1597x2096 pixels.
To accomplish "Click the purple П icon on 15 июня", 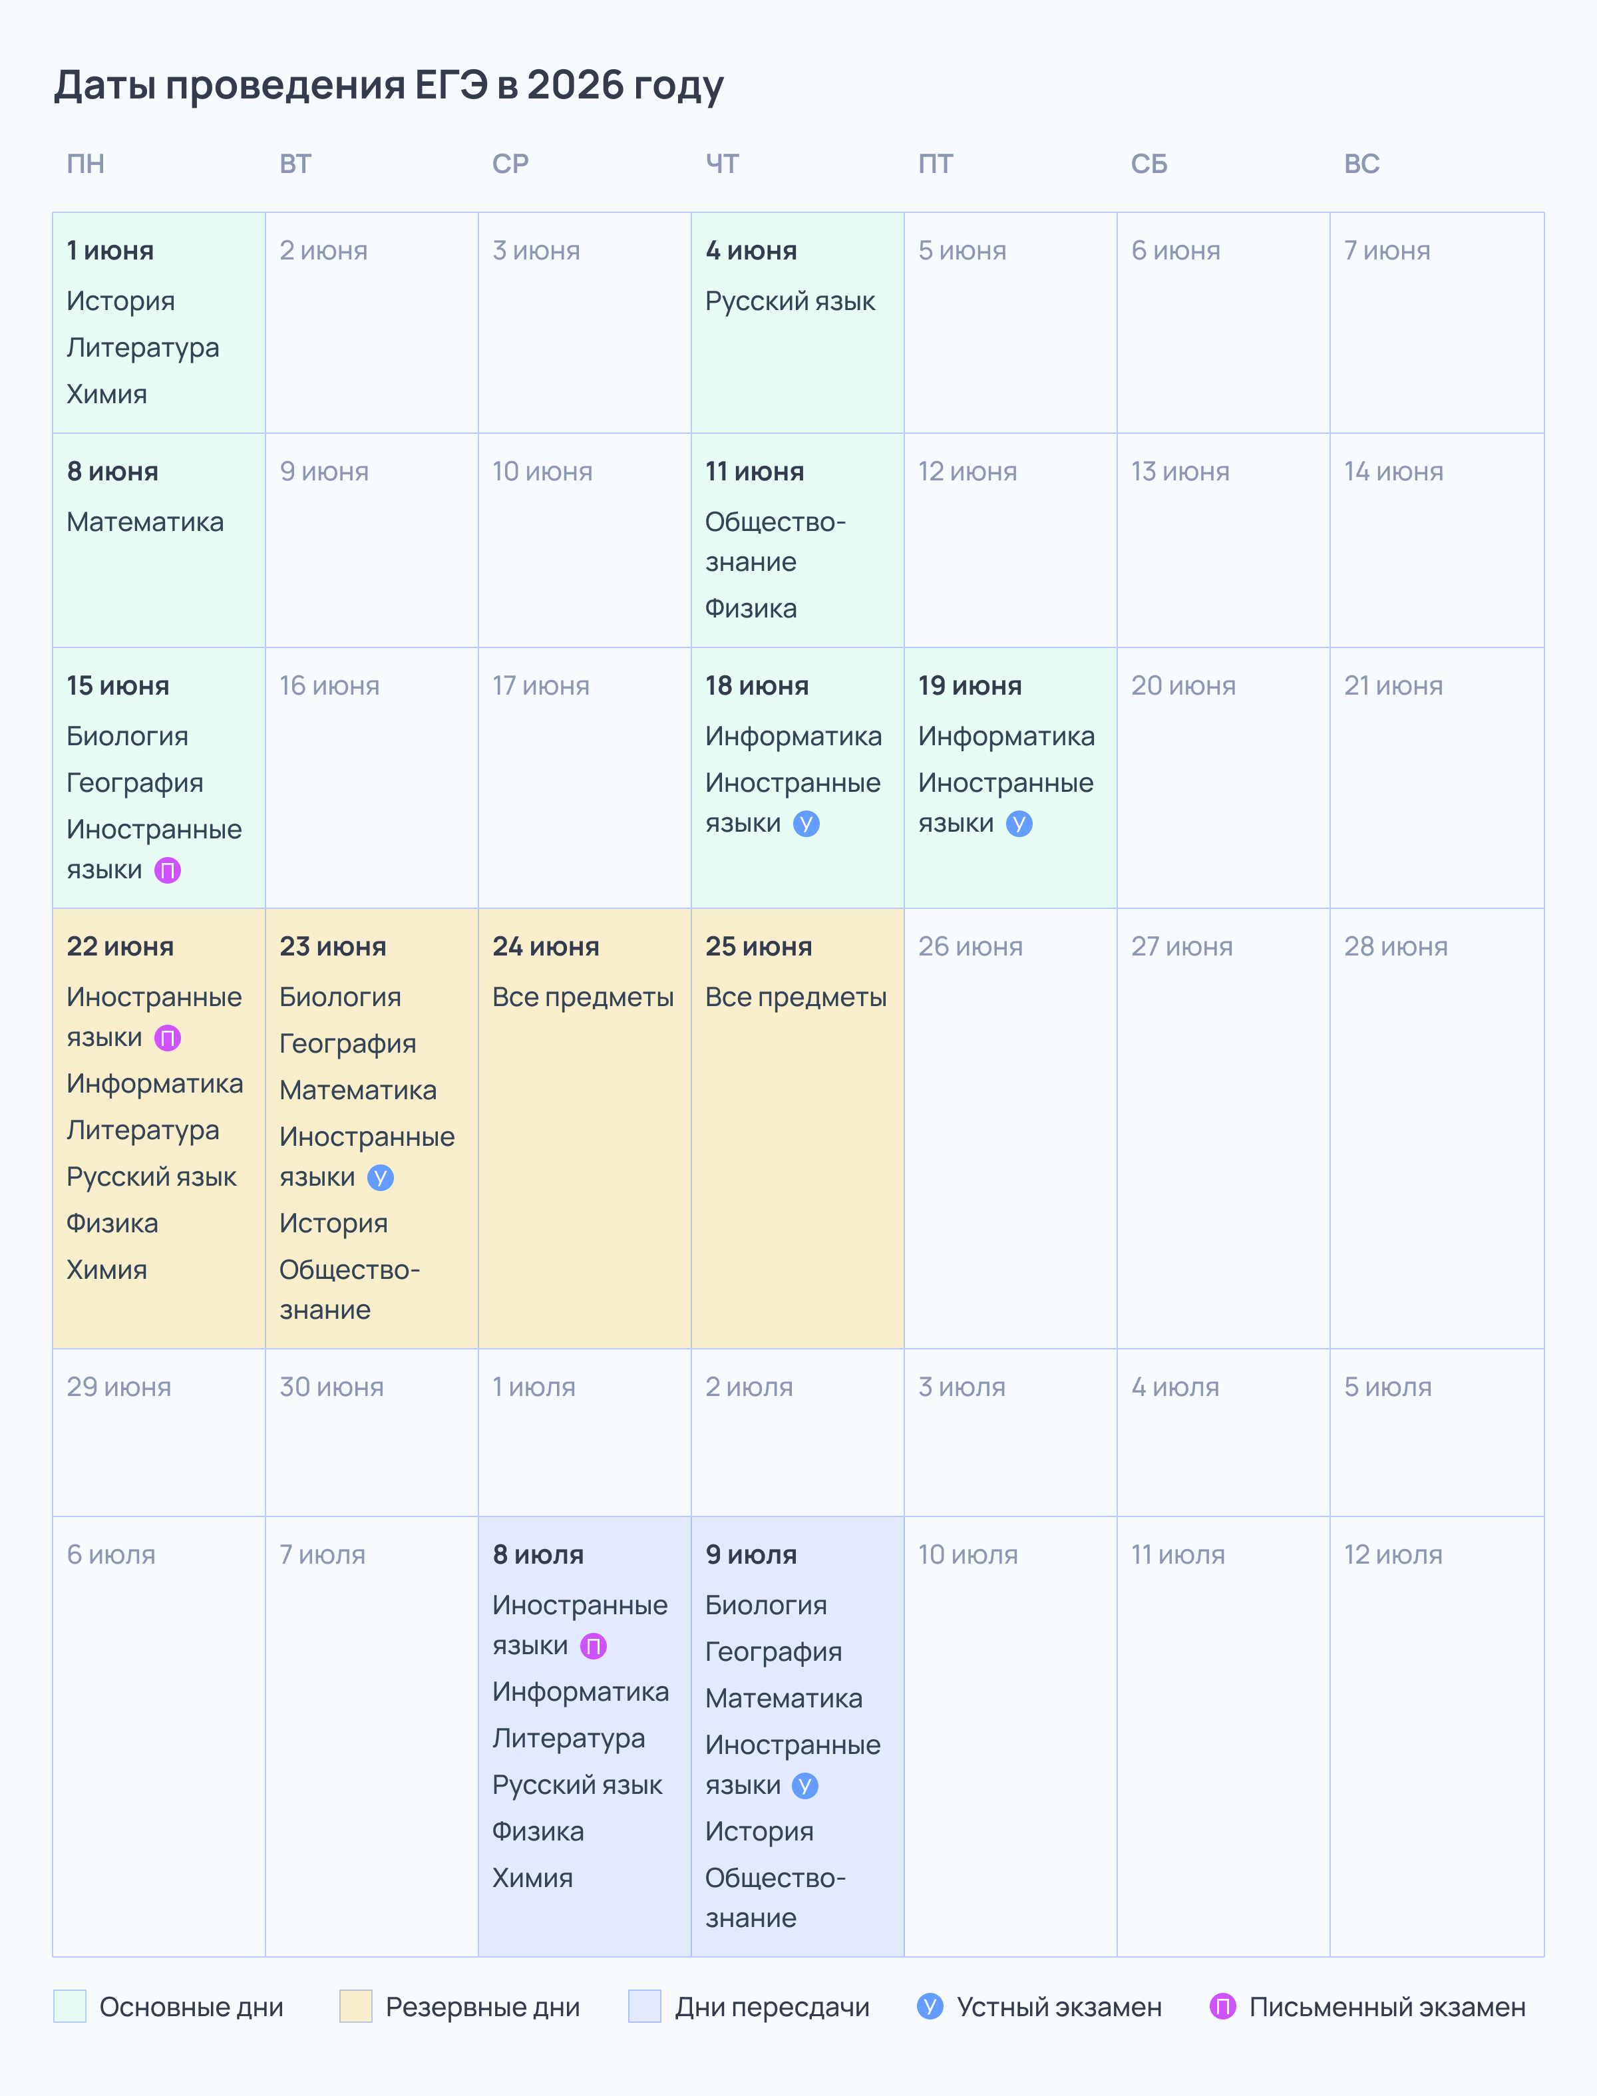I will point(167,870).
